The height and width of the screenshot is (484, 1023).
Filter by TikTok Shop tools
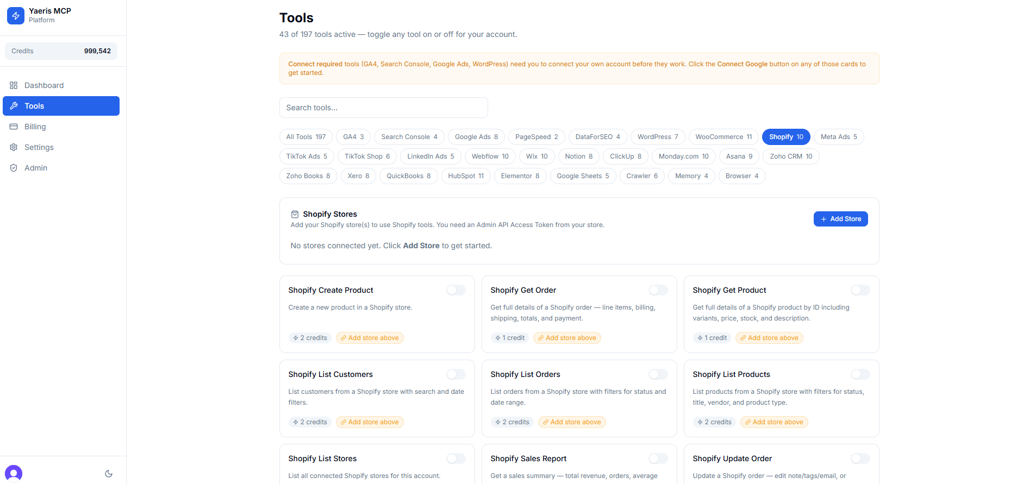(367, 156)
